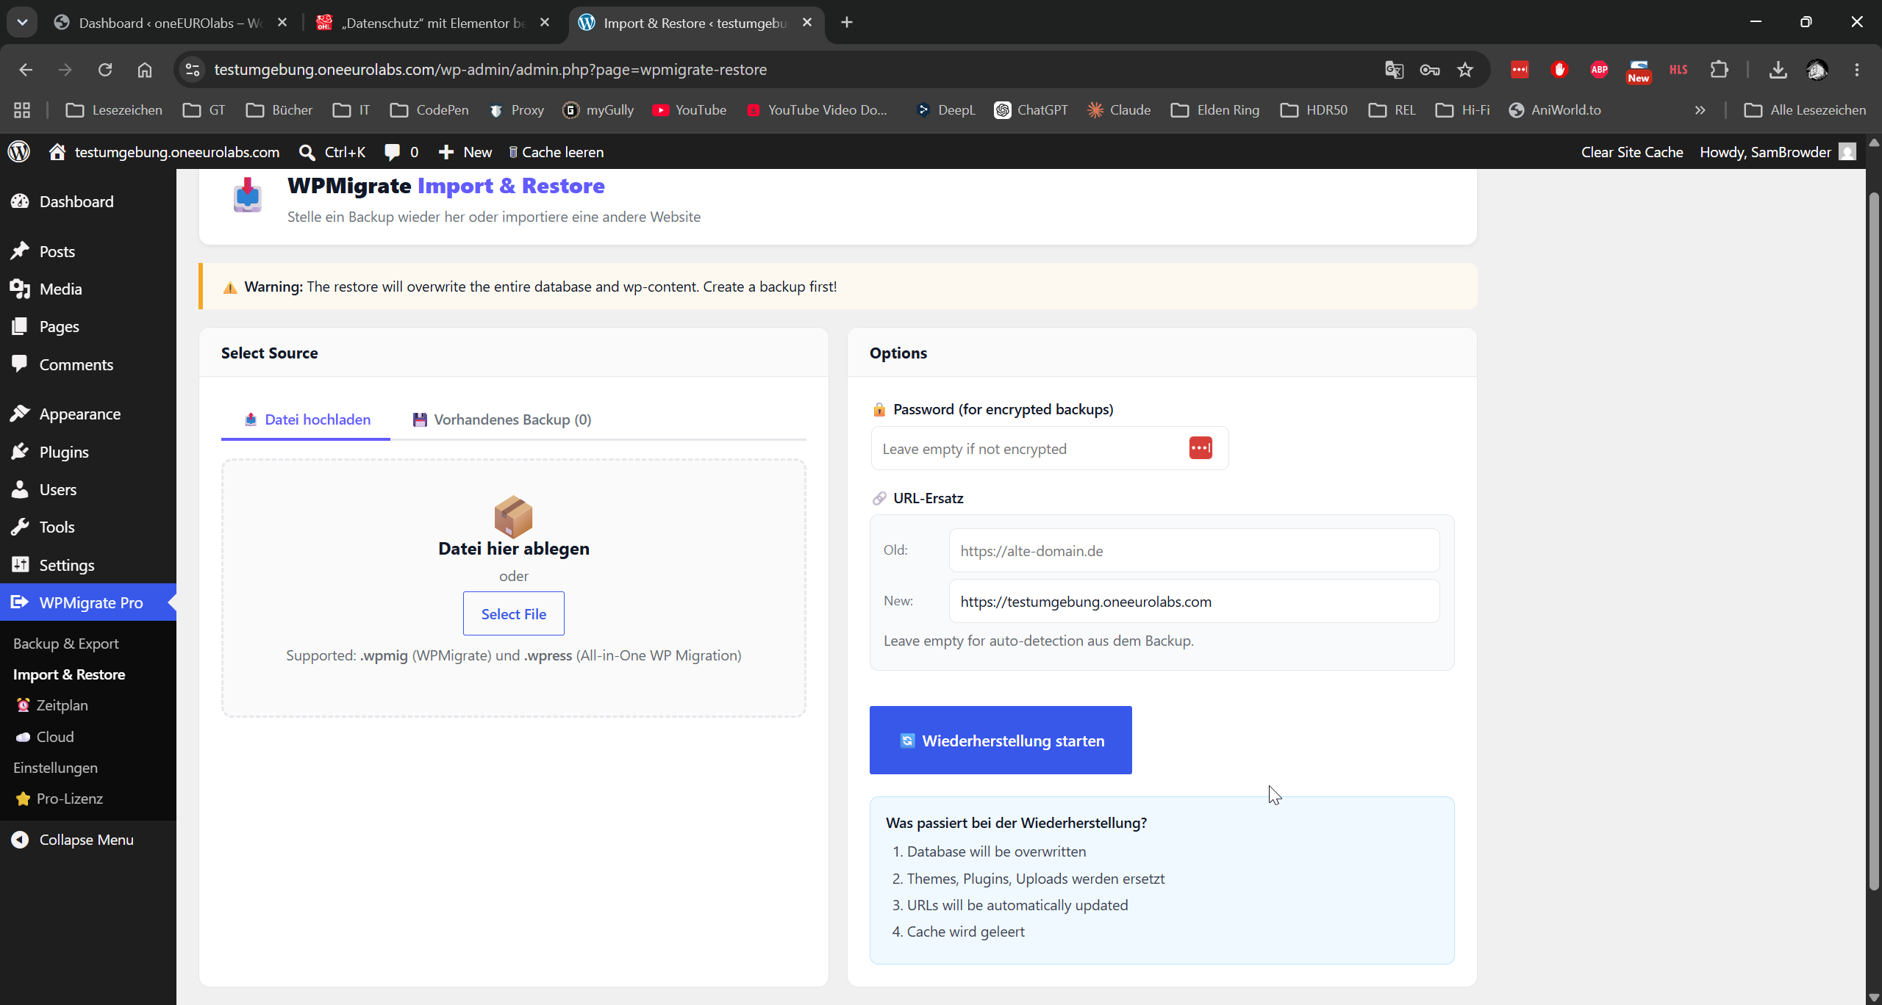The height and width of the screenshot is (1005, 1882).
Task: Click Wiederherstellung starten button
Action: coord(1001,740)
